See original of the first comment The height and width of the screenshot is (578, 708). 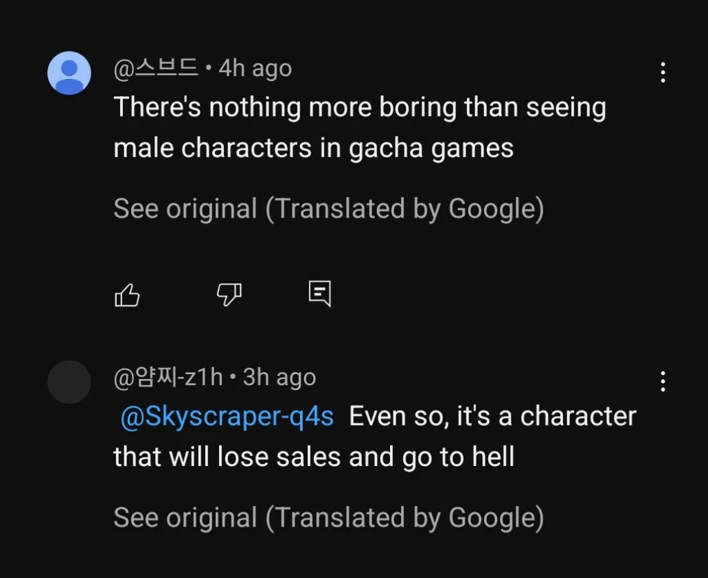coord(185,209)
